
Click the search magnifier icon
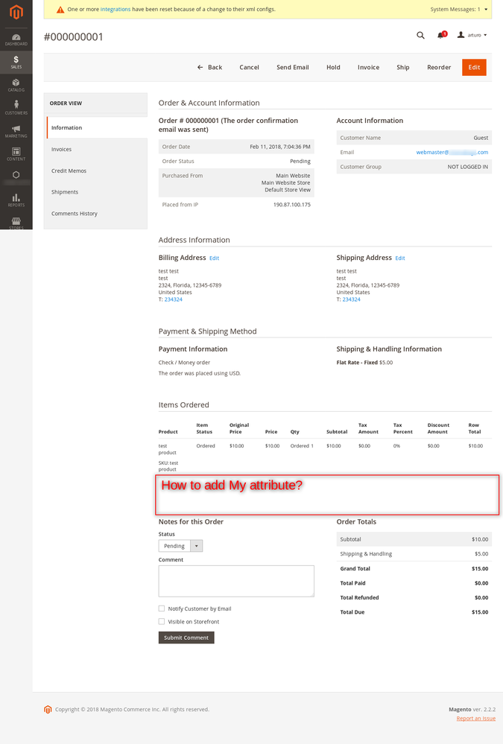pyautogui.click(x=420, y=35)
